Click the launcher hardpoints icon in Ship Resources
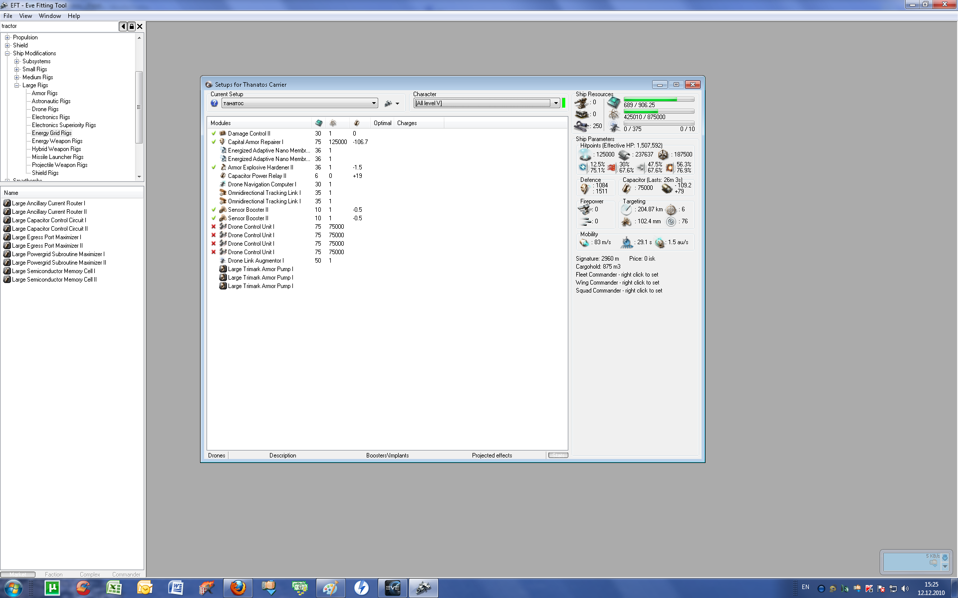This screenshot has width=958, height=598. (x=582, y=115)
